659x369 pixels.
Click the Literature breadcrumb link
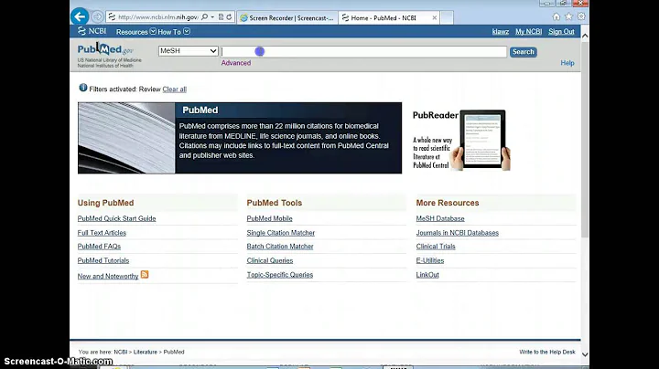[x=146, y=352]
